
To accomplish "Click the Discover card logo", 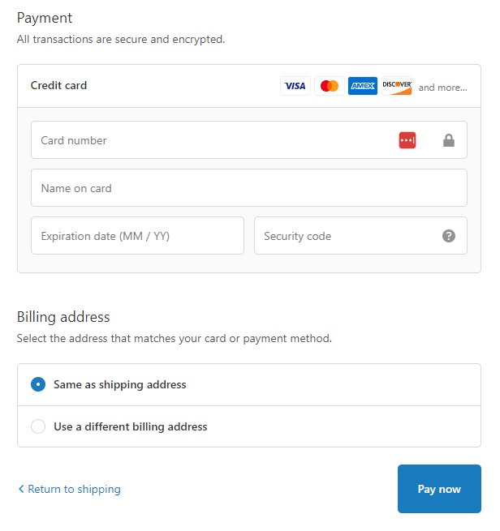I will click(397, 86).
